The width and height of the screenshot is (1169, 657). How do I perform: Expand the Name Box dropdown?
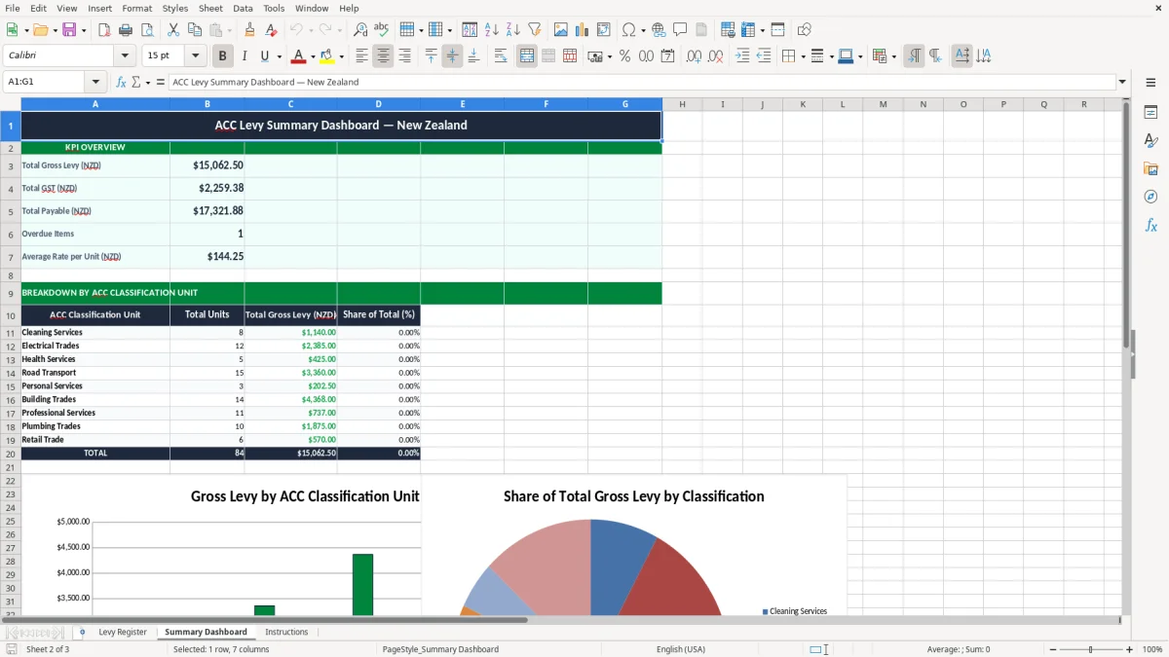coord(95,83)
